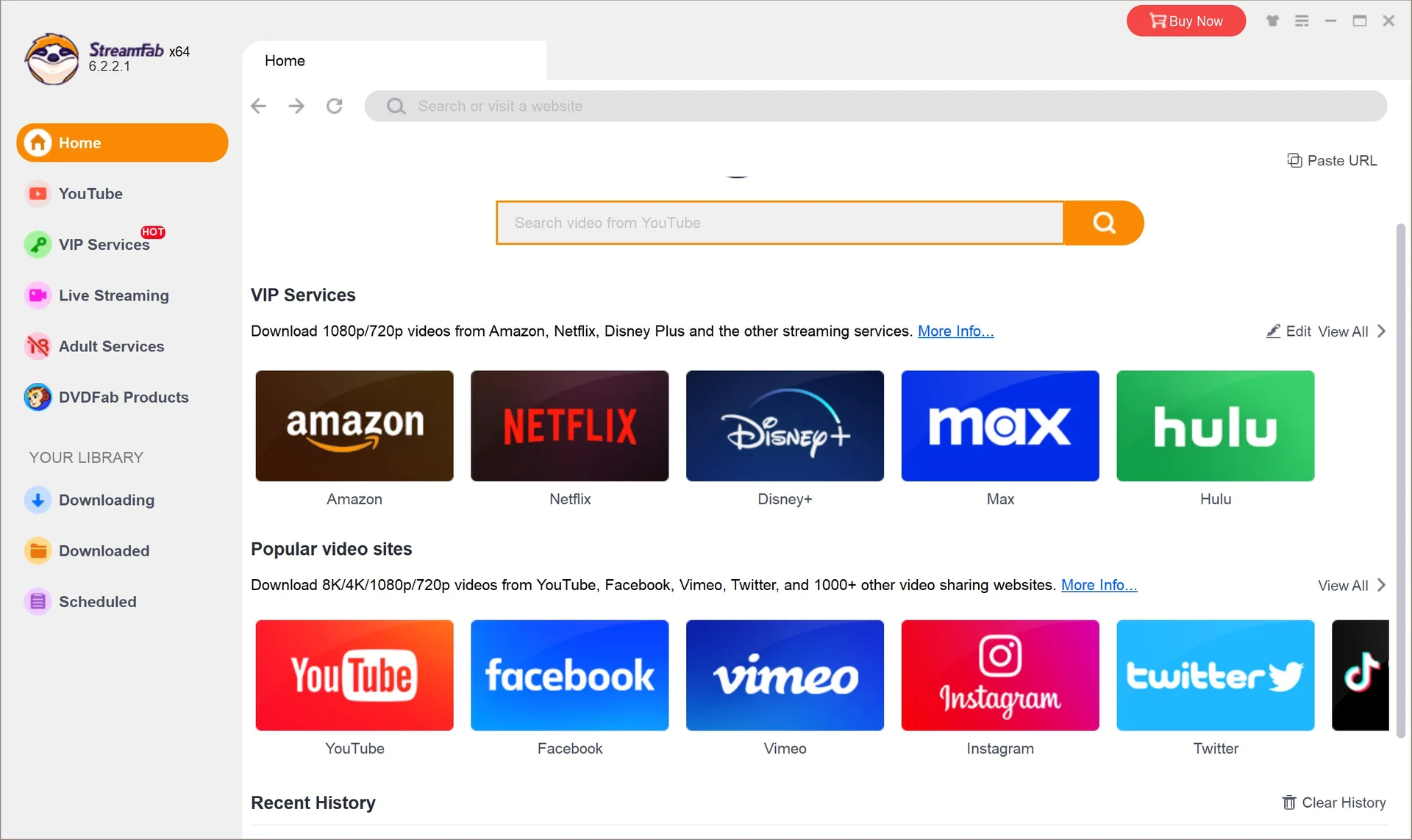Open the VIP Services key icon
1412x840 pixels.
[x=38, y=244]
